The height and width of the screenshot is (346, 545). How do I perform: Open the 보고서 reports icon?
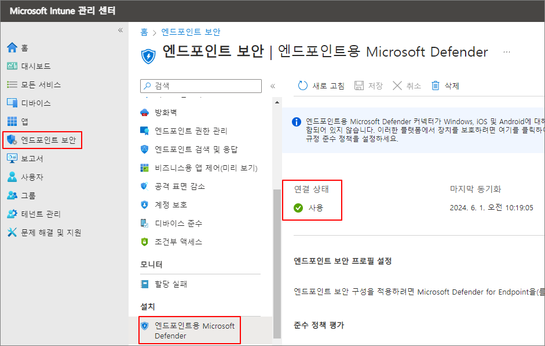[12, 158]
